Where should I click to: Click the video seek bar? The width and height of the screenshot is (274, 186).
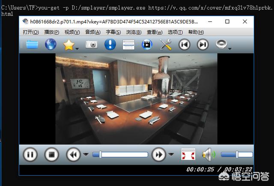pyautogui.click(x=120, y=155)
